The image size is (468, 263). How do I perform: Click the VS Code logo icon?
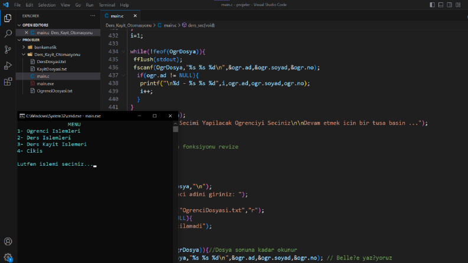[6, 5]
